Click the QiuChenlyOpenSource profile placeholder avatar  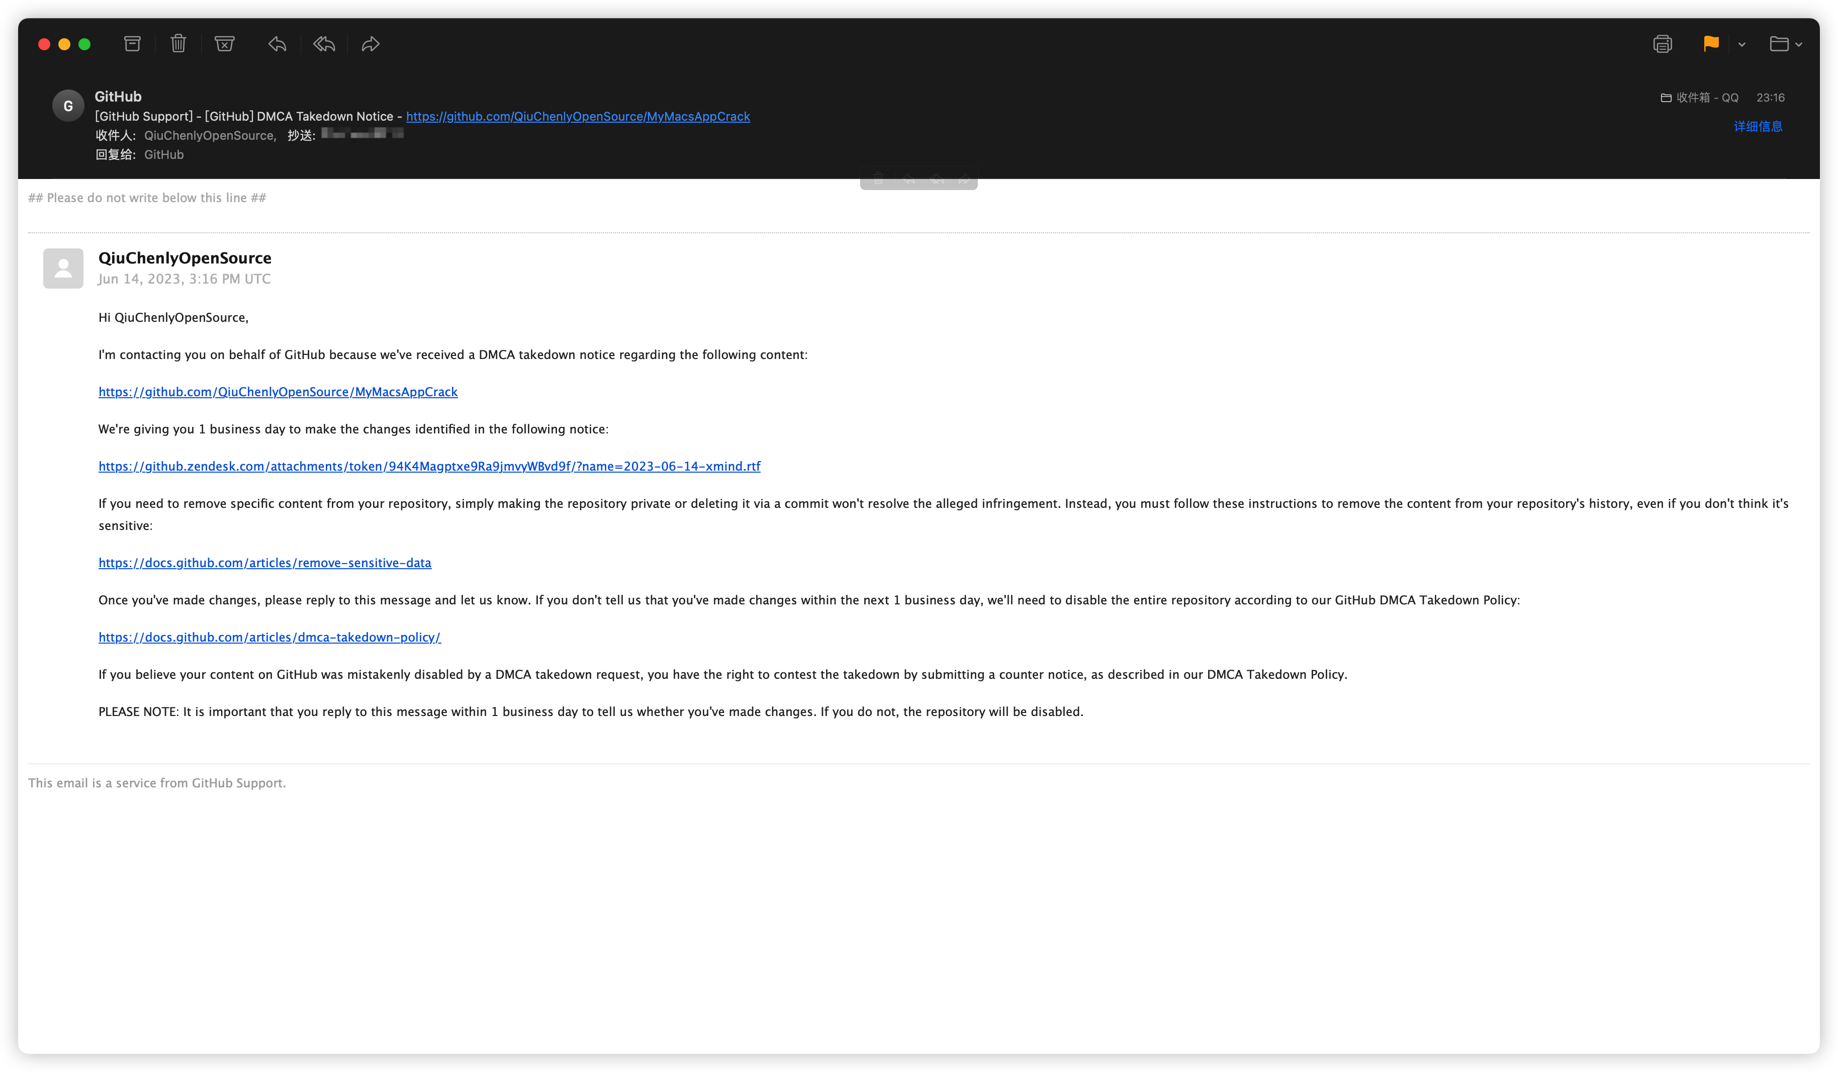[x=63, y=269]
